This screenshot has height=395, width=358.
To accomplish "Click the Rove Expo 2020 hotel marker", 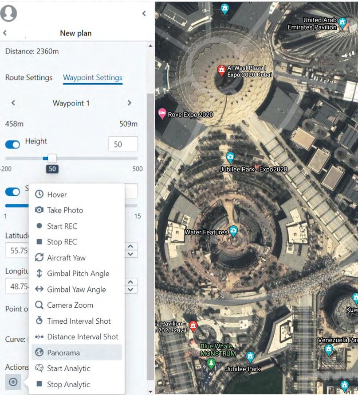I will coord(162,114).
